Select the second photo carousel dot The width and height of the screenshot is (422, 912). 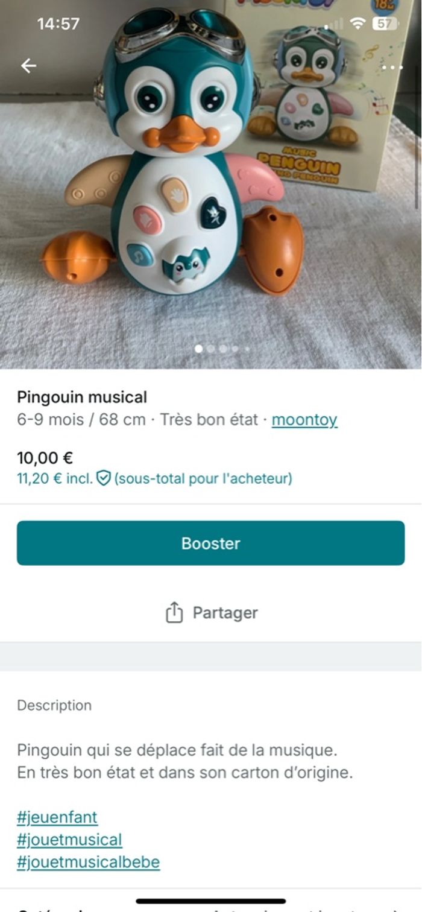click(x=211, y=349)
